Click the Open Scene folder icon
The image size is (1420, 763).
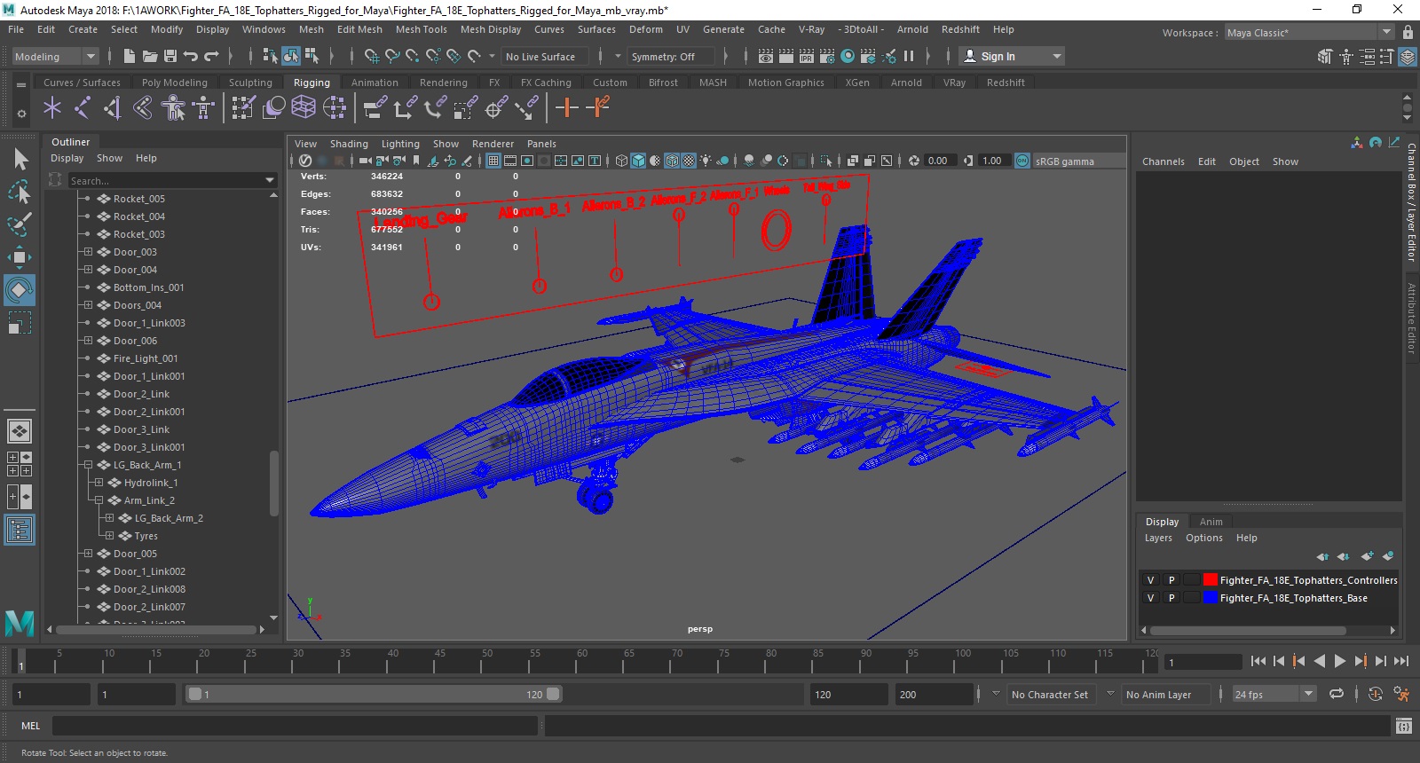coord(150,56)
